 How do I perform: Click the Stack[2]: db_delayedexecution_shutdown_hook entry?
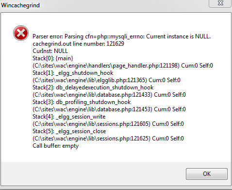[x=93, y=87]
